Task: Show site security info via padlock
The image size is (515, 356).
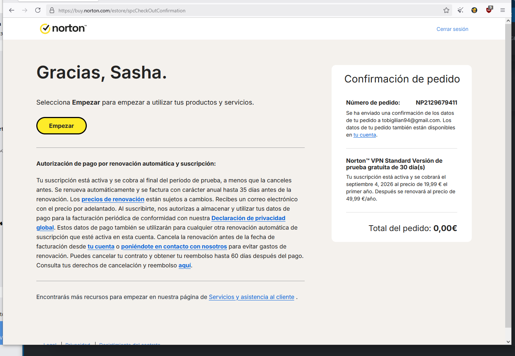Action: point(52,11)
